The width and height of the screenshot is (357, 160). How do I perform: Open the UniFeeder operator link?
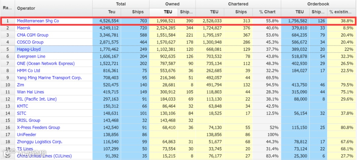(x=27, y=135)
